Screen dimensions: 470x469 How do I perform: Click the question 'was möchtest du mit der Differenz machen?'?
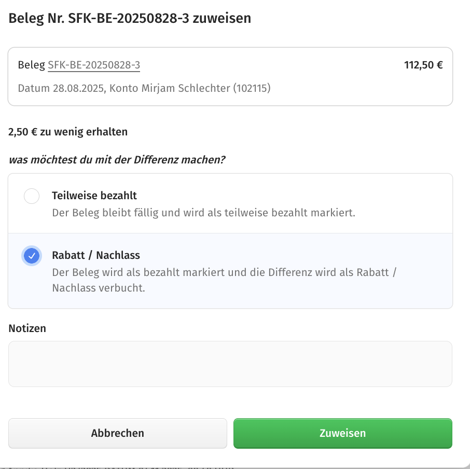[117, 159]
